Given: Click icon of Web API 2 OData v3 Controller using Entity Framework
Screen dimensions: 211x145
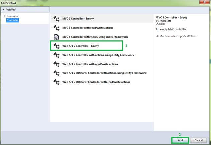Looking at the screenshot, I should tap(56, 73).
